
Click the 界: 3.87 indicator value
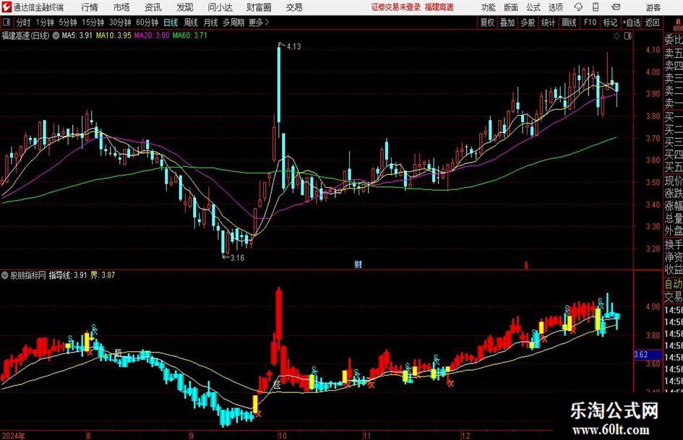[103, 275]
